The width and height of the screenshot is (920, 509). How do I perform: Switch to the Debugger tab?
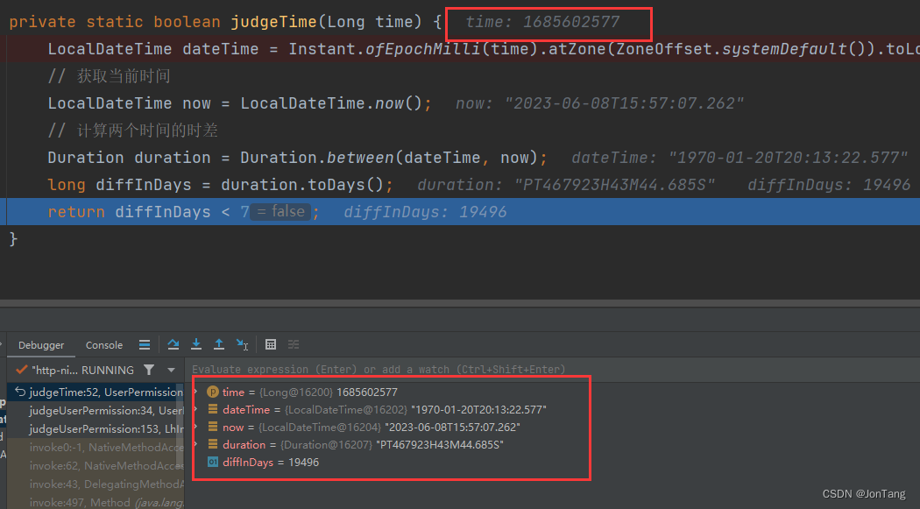click(41, 344)
